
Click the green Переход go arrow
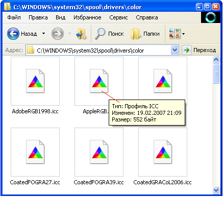187,50
